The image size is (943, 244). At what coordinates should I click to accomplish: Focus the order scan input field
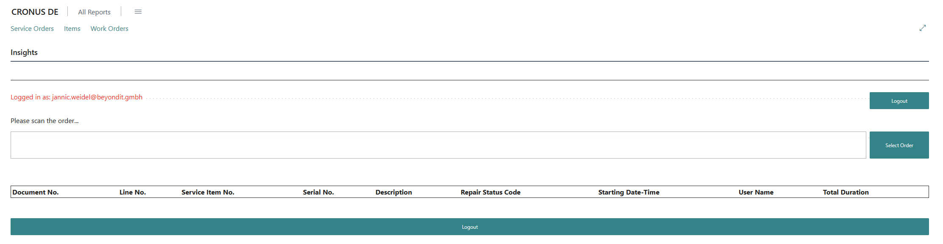click(x=438, y=145)
